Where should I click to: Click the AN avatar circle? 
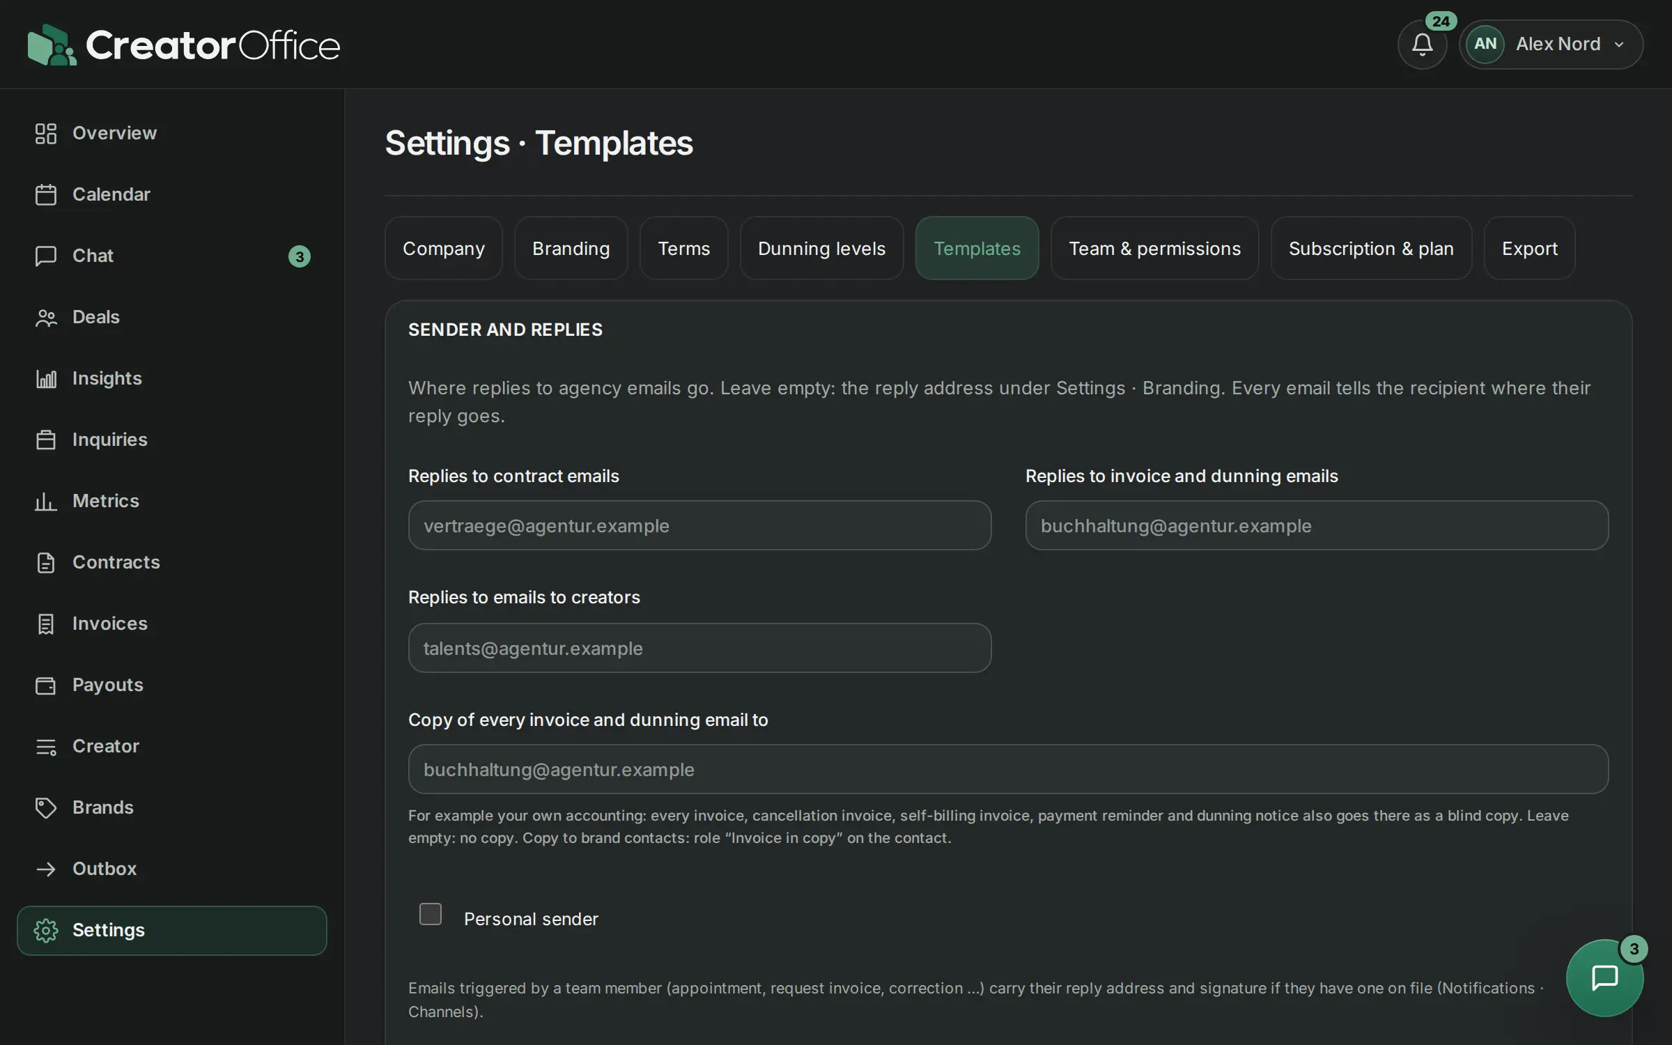[x=1485, y=45]
